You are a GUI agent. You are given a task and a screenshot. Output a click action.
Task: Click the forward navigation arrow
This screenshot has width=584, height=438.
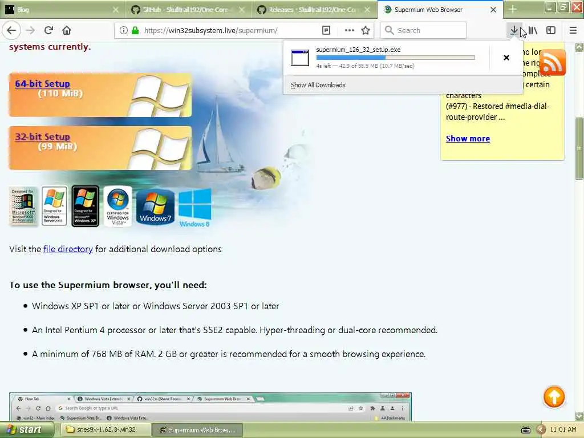click(30, 31)
